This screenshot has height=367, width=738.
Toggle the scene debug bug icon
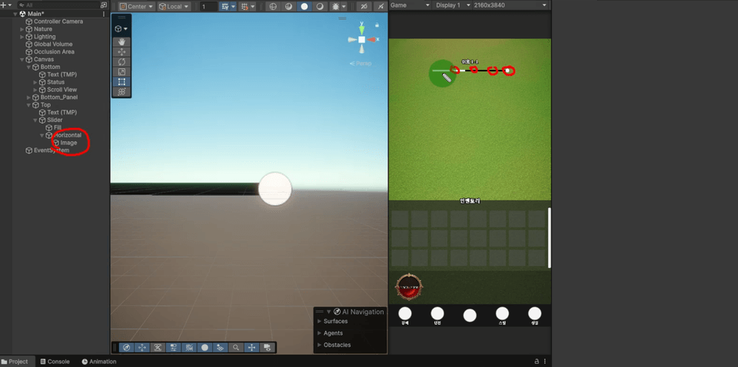point(335,7)
